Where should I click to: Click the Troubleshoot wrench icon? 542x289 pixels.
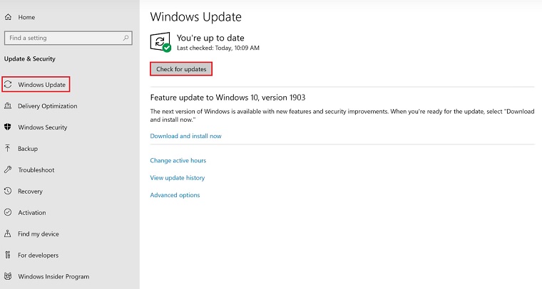[8, 170]
